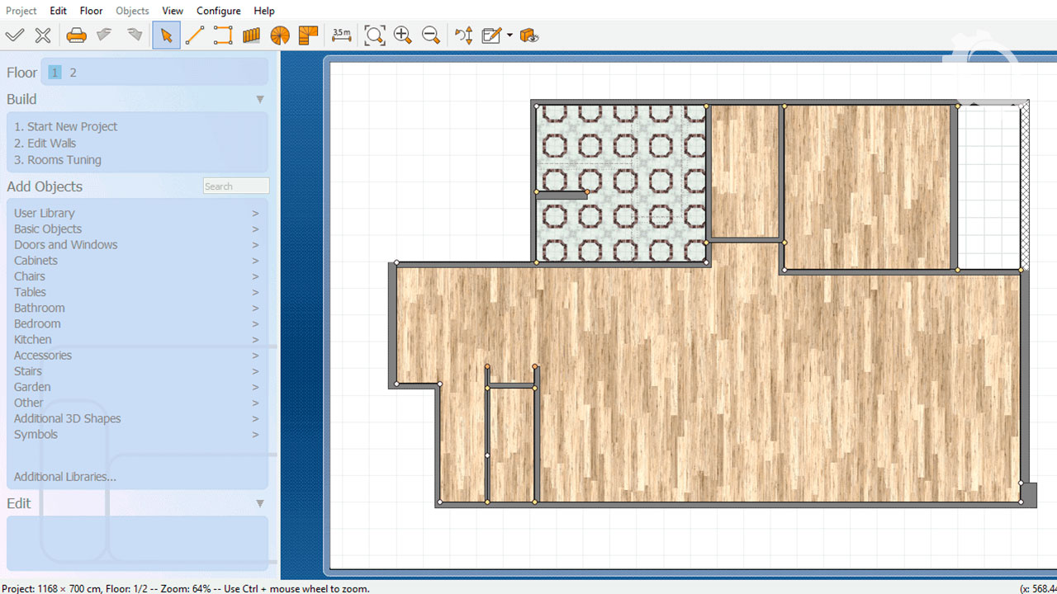Click the spiral stairs icon

coord(280,35)
